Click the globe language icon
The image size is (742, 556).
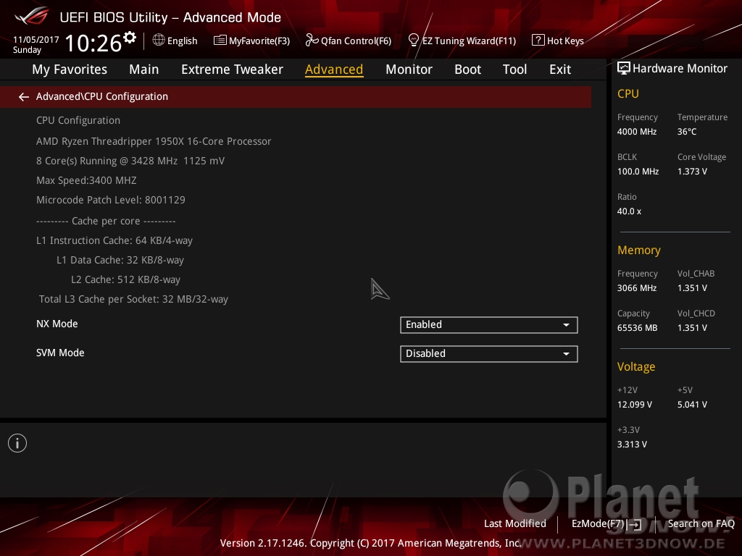tap(159, 41)
